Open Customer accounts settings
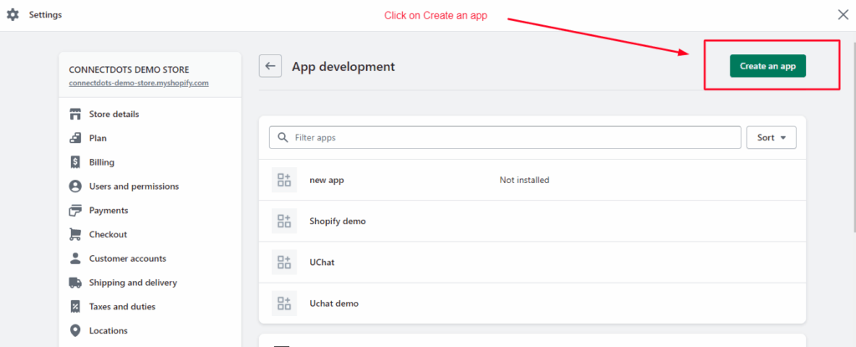Screen dimensions: 856x347 coord(127,258)
